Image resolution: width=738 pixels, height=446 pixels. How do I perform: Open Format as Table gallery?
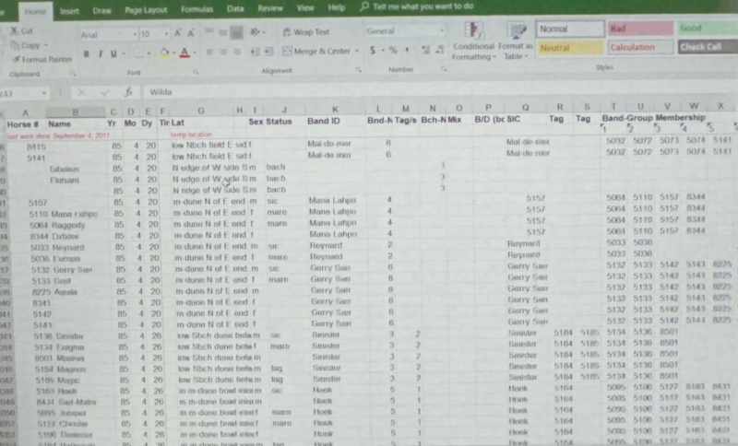click(x=516, y=41)
